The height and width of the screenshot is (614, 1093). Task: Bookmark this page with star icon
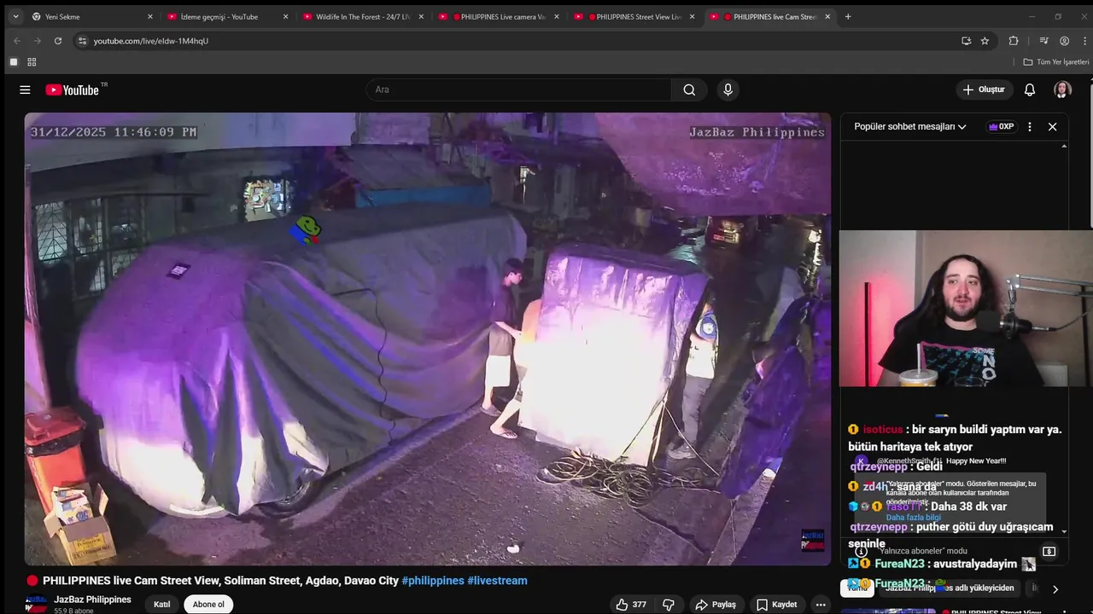[x=985, y=40]
